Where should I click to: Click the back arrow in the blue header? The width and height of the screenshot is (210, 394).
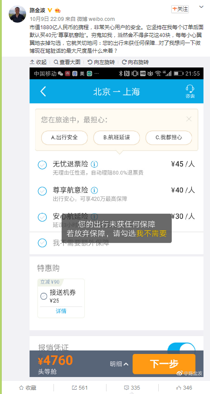(x=43, y=91)
